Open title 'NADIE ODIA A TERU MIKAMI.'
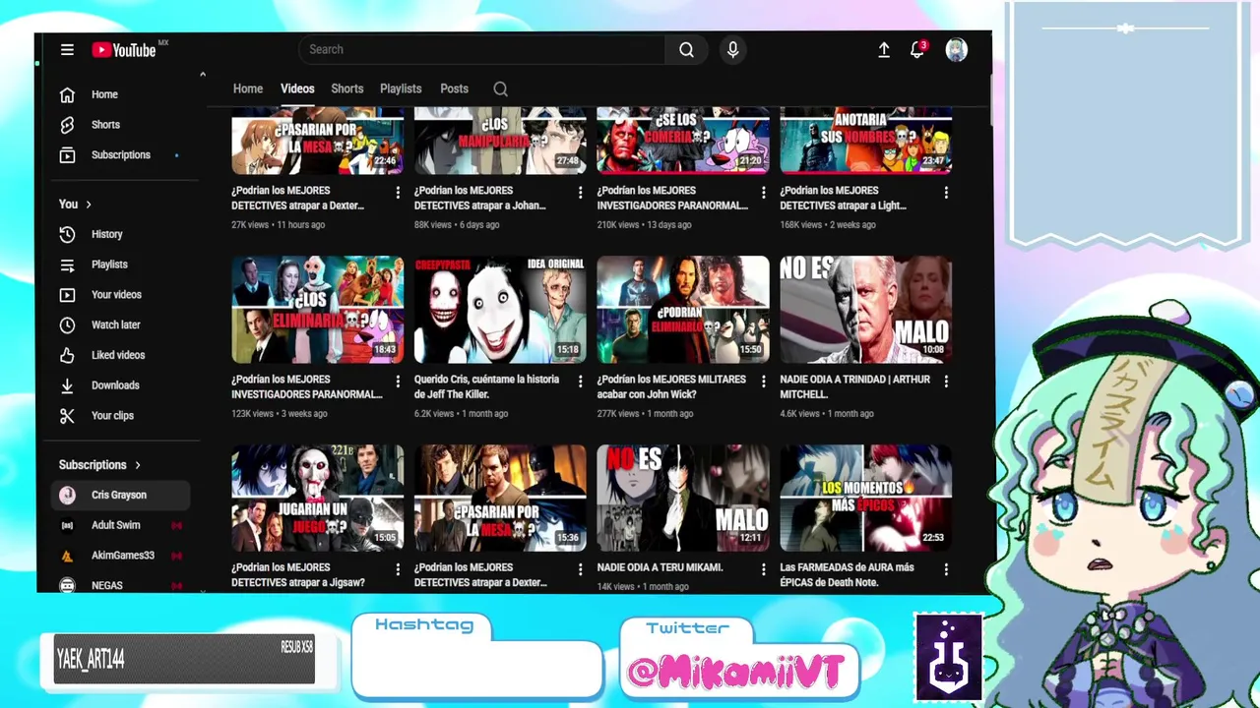The height and width of the screenshot is (708, 1260). click(660, 568)
